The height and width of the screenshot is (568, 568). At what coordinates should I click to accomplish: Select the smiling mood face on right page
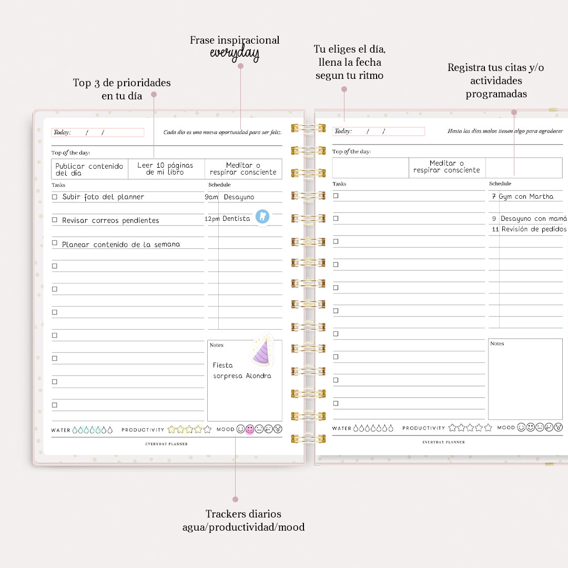[x=522, y=427]
